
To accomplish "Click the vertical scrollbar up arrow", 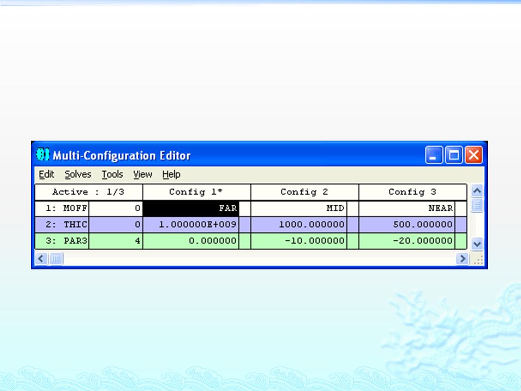I will (x=477, y=191).
